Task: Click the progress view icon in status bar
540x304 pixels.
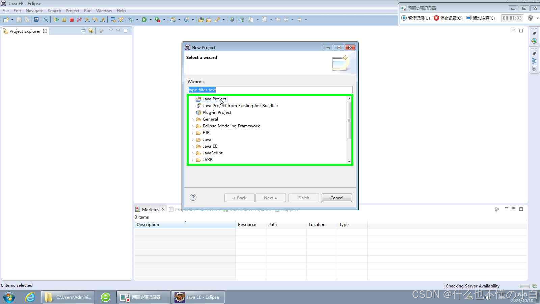Action: click(534, 286)
